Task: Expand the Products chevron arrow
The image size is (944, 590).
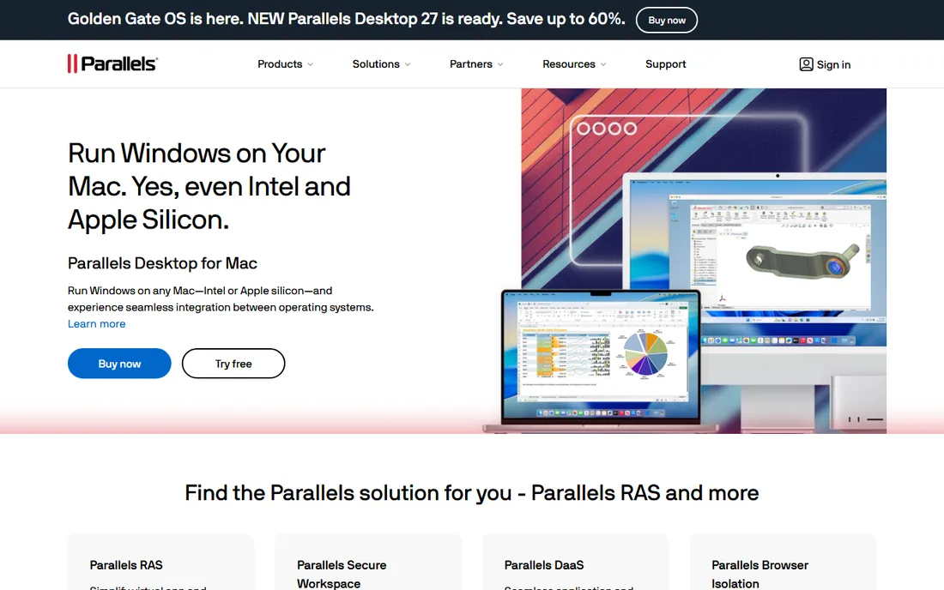Action: tap(310, 64)
